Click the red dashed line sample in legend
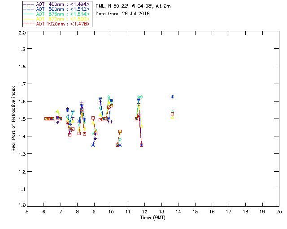The width and height of the screenshot is (287, 229). point(29,24)
